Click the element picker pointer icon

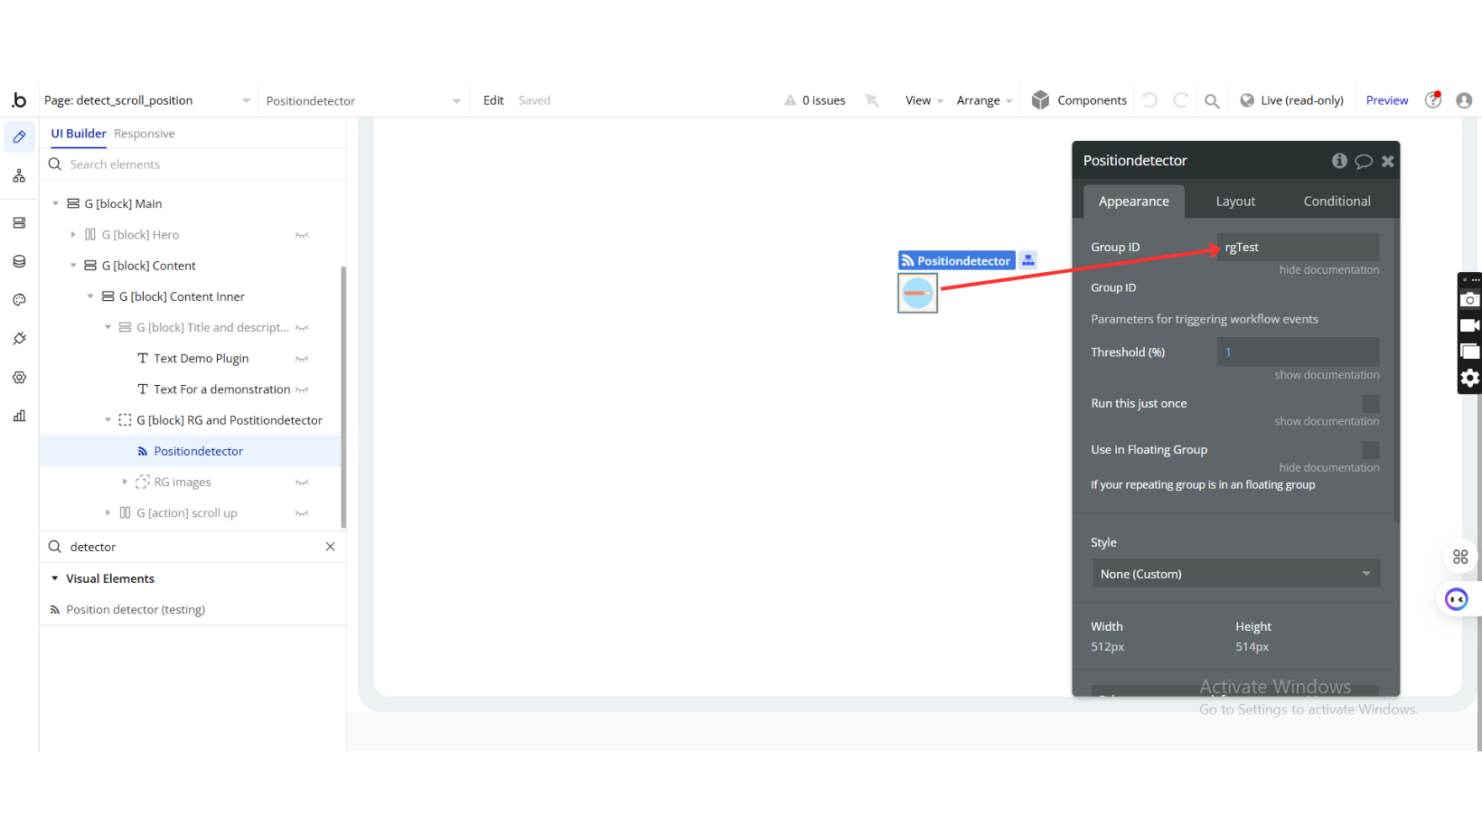coord(872,100)
